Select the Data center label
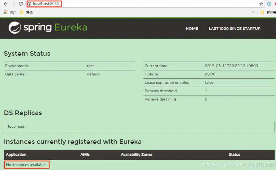 tap(16, 74)
